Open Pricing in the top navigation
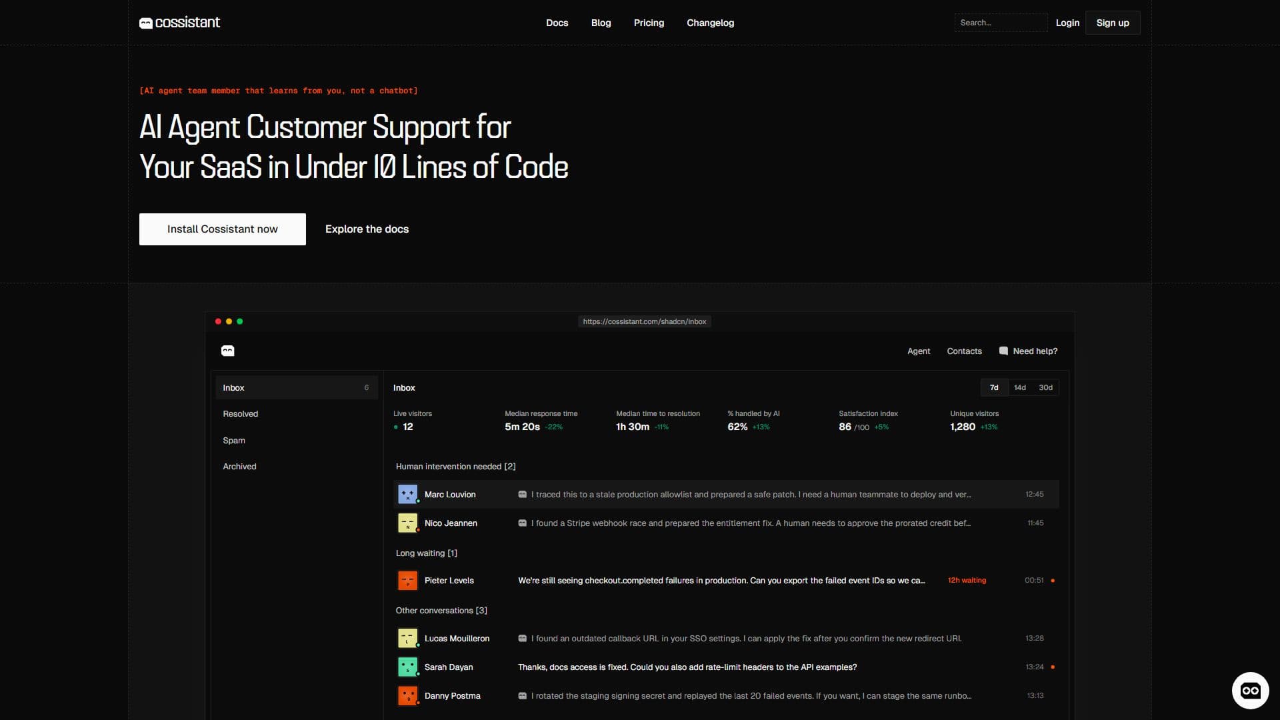Viewport: 1280px width, 720px height. click(x=649, y=23)
